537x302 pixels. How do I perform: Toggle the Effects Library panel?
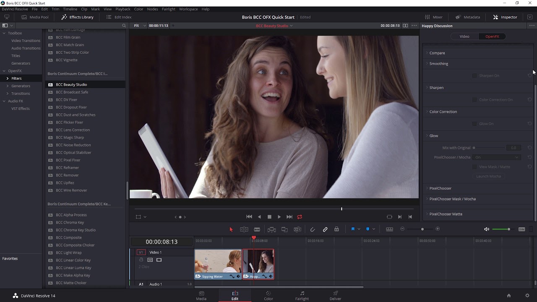coord(77,17)
